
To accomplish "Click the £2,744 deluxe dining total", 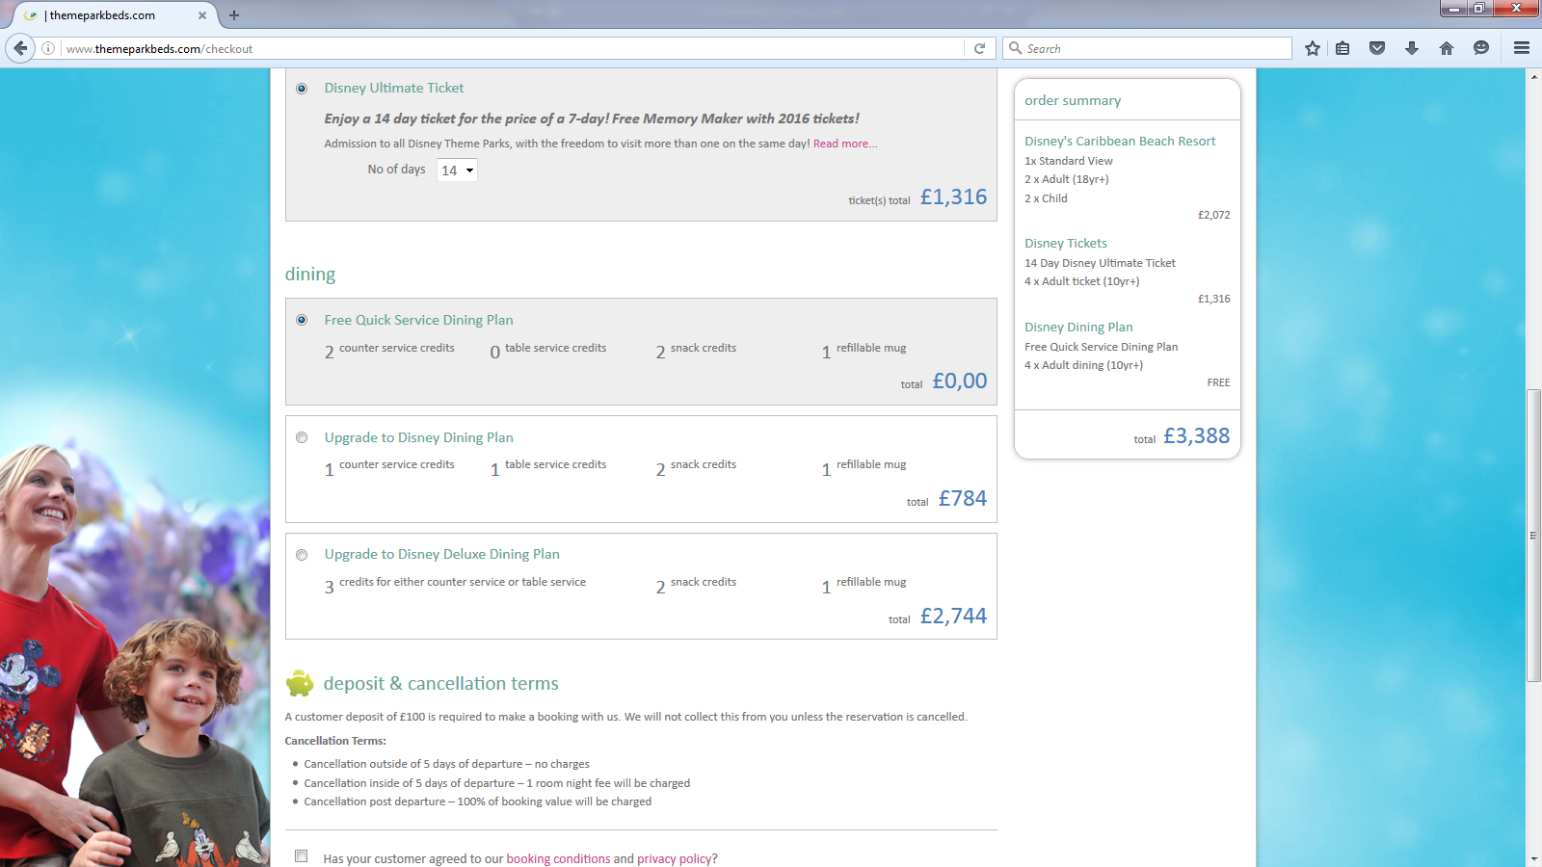I will (x=953, y=616).
